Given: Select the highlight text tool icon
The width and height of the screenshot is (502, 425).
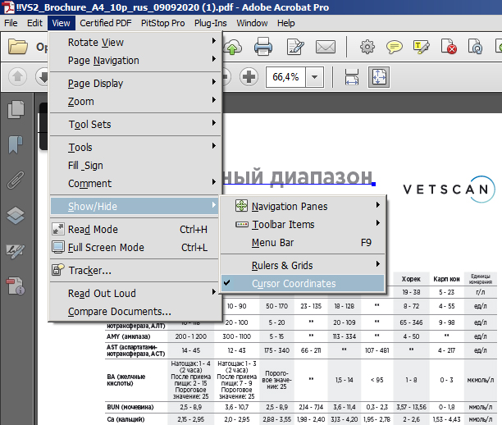Looking at the screenshot, I should (x=422, y=47).
